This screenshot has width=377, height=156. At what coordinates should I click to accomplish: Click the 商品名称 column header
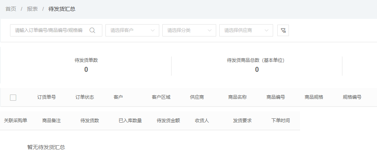point(237,97)
